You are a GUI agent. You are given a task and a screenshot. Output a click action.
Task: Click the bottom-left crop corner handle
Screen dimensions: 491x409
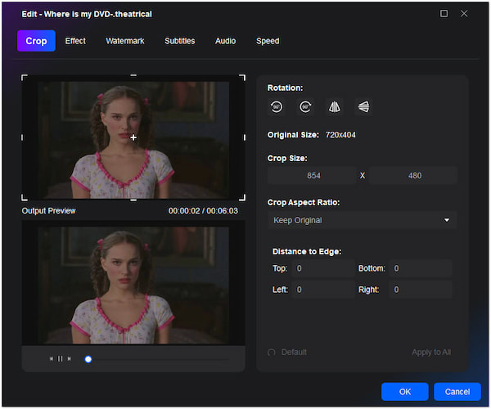coord(24,198)
